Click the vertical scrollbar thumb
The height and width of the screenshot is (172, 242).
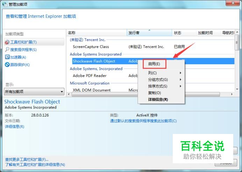tap(237, 43)
